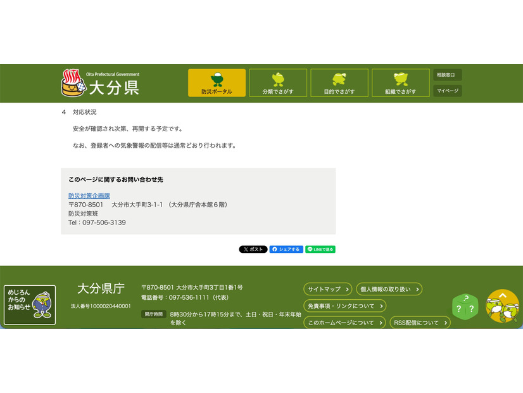Click the 電話番号：097-536-1111 text
Image resolution: width=523 pixels, height=393 pixels.
(185, 297)
